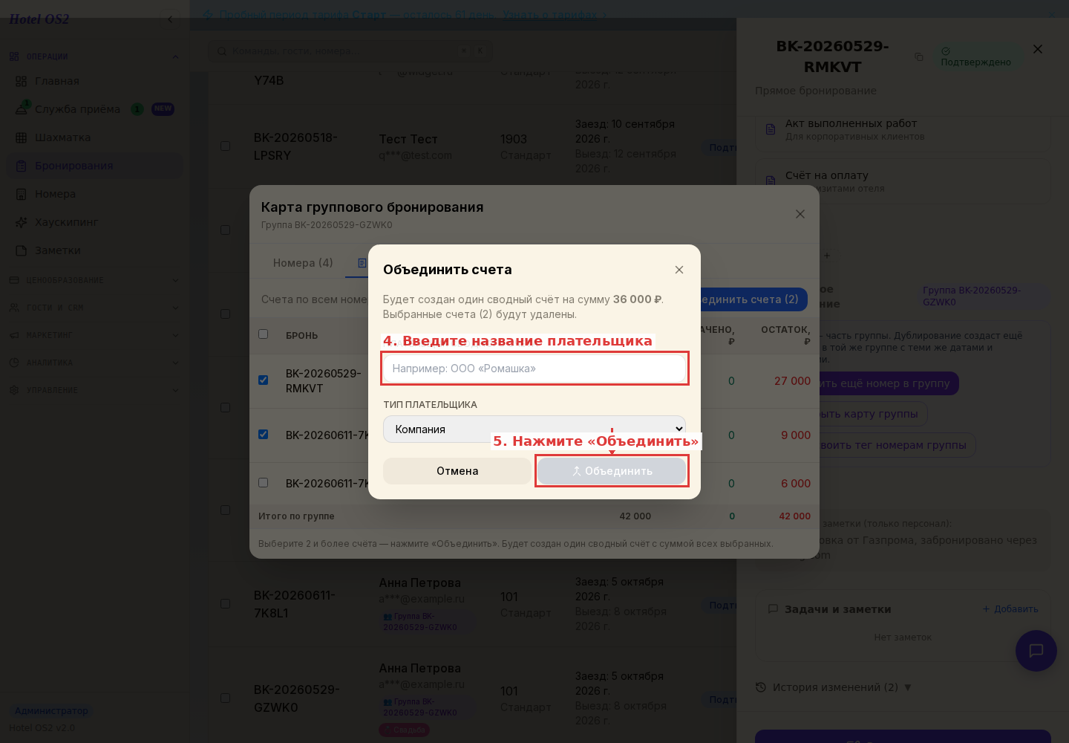Viewport: 1069px width, 743px height.
Task: Go to Бронирования in the sidebar
Action: pyautogui.click(x=94, y=166)
